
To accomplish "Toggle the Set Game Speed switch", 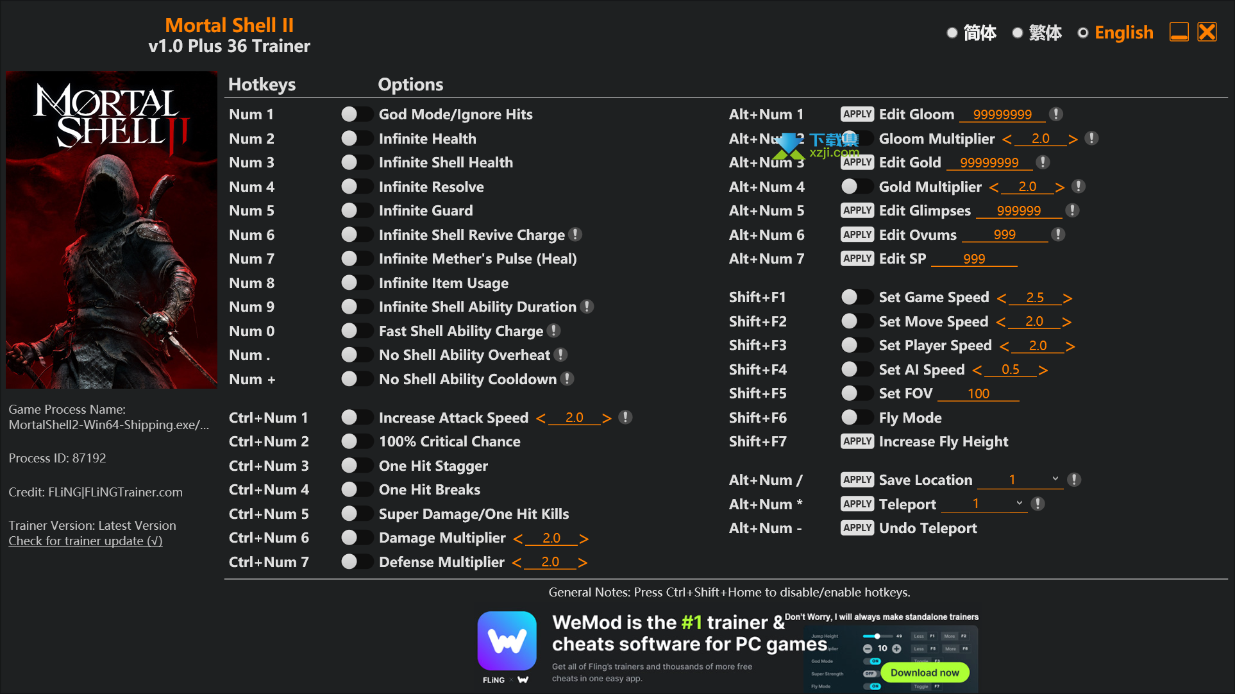I will point(857,297).
